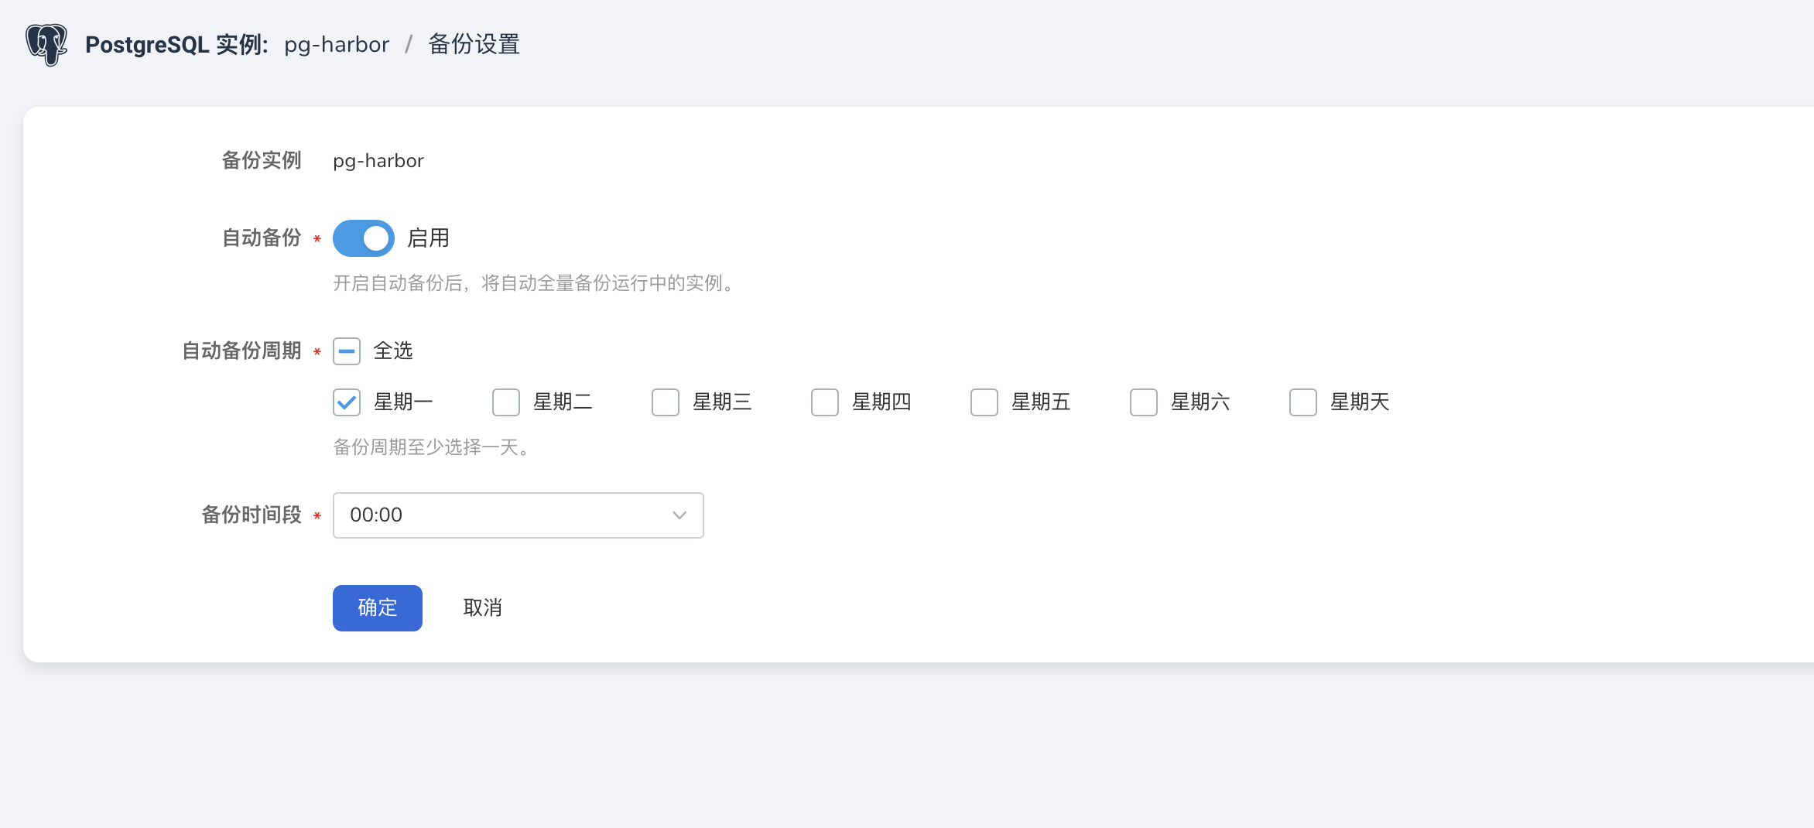Click the PostgreSQL elephant logo
The image size is (1814, 828).
[46, 44]
